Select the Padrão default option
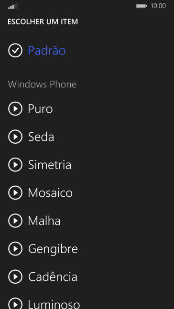The width and height of the screenshot is (174, 309). [47, 51]
